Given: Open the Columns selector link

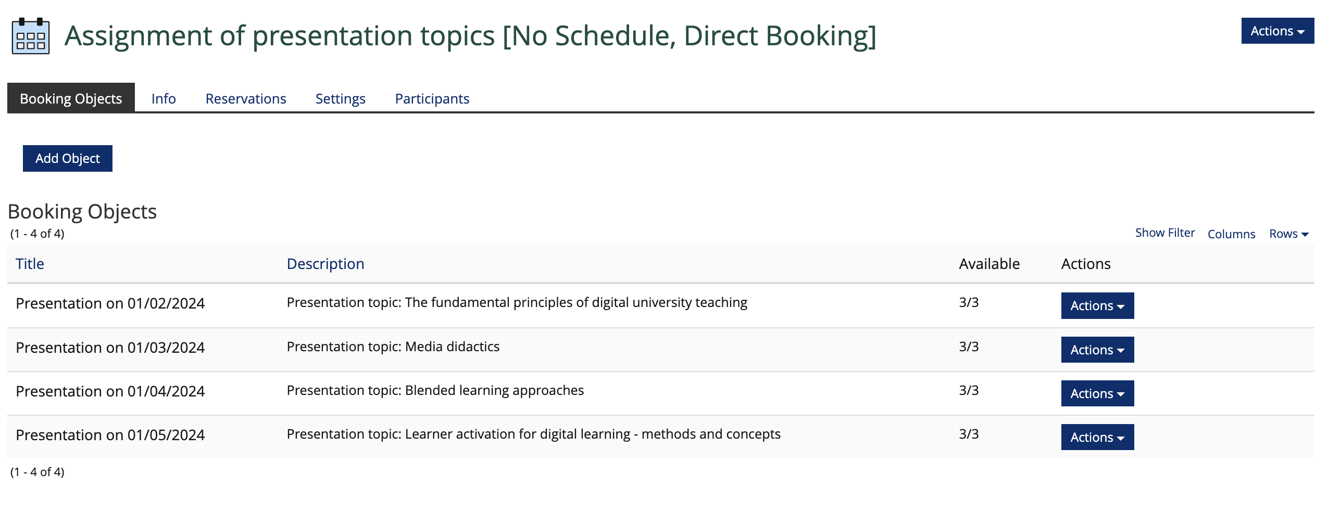Looking at the screenshot, I should pyautogui.click(x=1231, y=234).
